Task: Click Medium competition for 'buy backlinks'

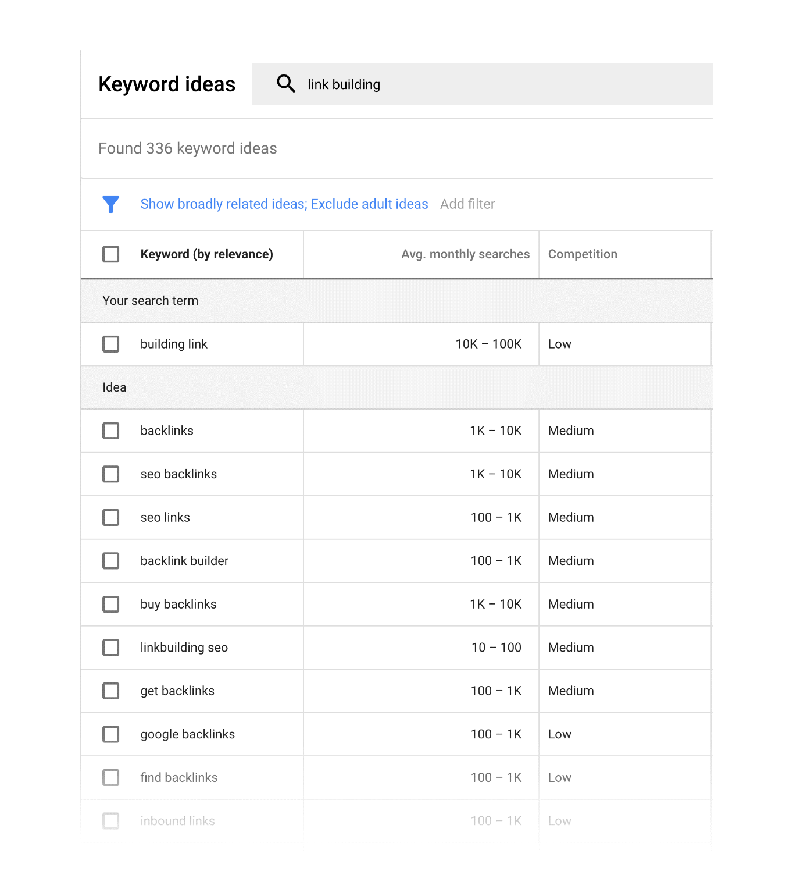Action: [571, 604]
